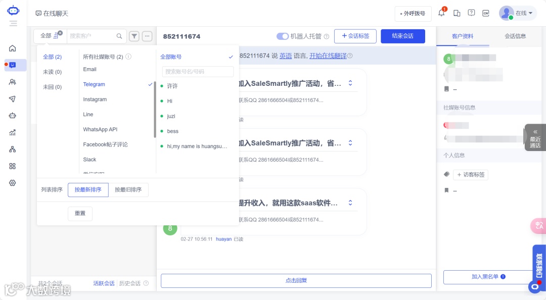The width and height of the screenshot is (546, 300).
Task: Click the 加入黑名单 button
Action: point(488,277)
